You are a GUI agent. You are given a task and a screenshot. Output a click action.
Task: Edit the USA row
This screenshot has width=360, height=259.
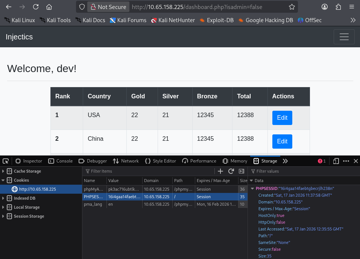(282, 118)
